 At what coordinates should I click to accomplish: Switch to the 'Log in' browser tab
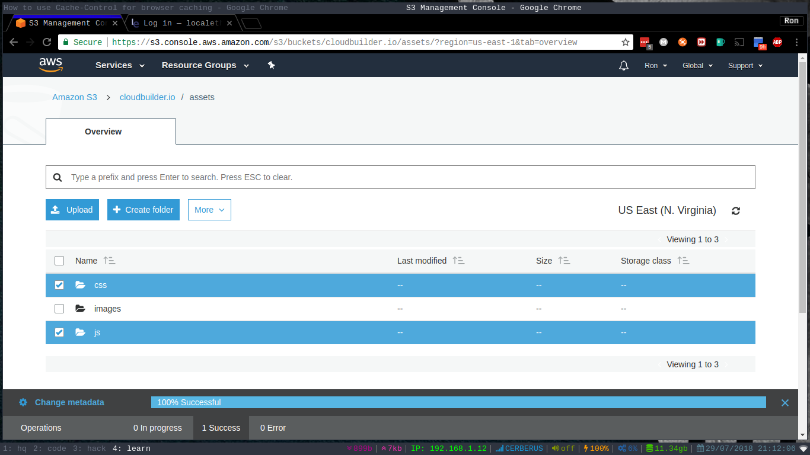click(177, 23)
